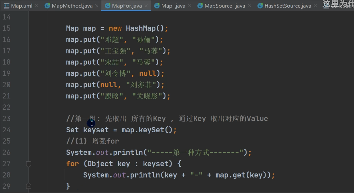
Task: Collapse the for loop at line 27
Action: coord(29,164)
